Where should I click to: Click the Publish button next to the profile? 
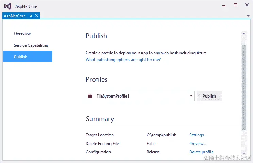209,96
